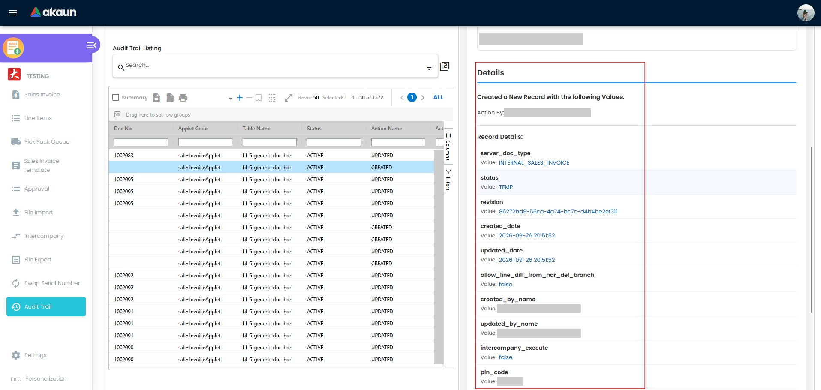The width and height of the screenshot is (821, 390).
Task: Click the akaun logo
Action: click(x=54, y=12)
